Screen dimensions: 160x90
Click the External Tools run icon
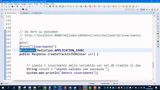tap(90, 6)
